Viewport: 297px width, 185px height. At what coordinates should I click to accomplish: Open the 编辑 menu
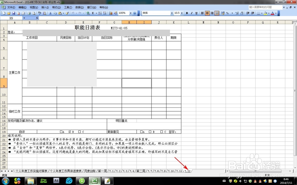[22, 7]
